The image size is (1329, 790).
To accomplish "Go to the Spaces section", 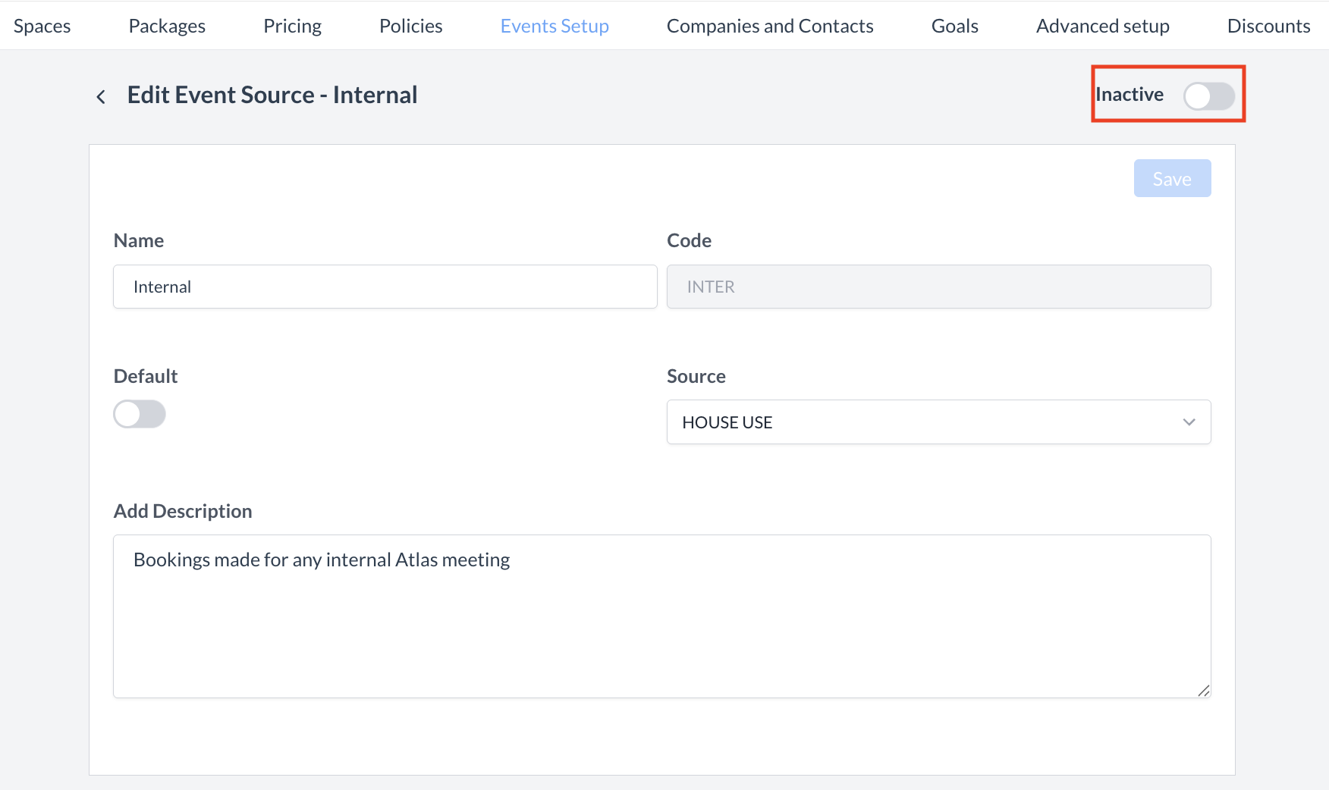I will point(42,25).
